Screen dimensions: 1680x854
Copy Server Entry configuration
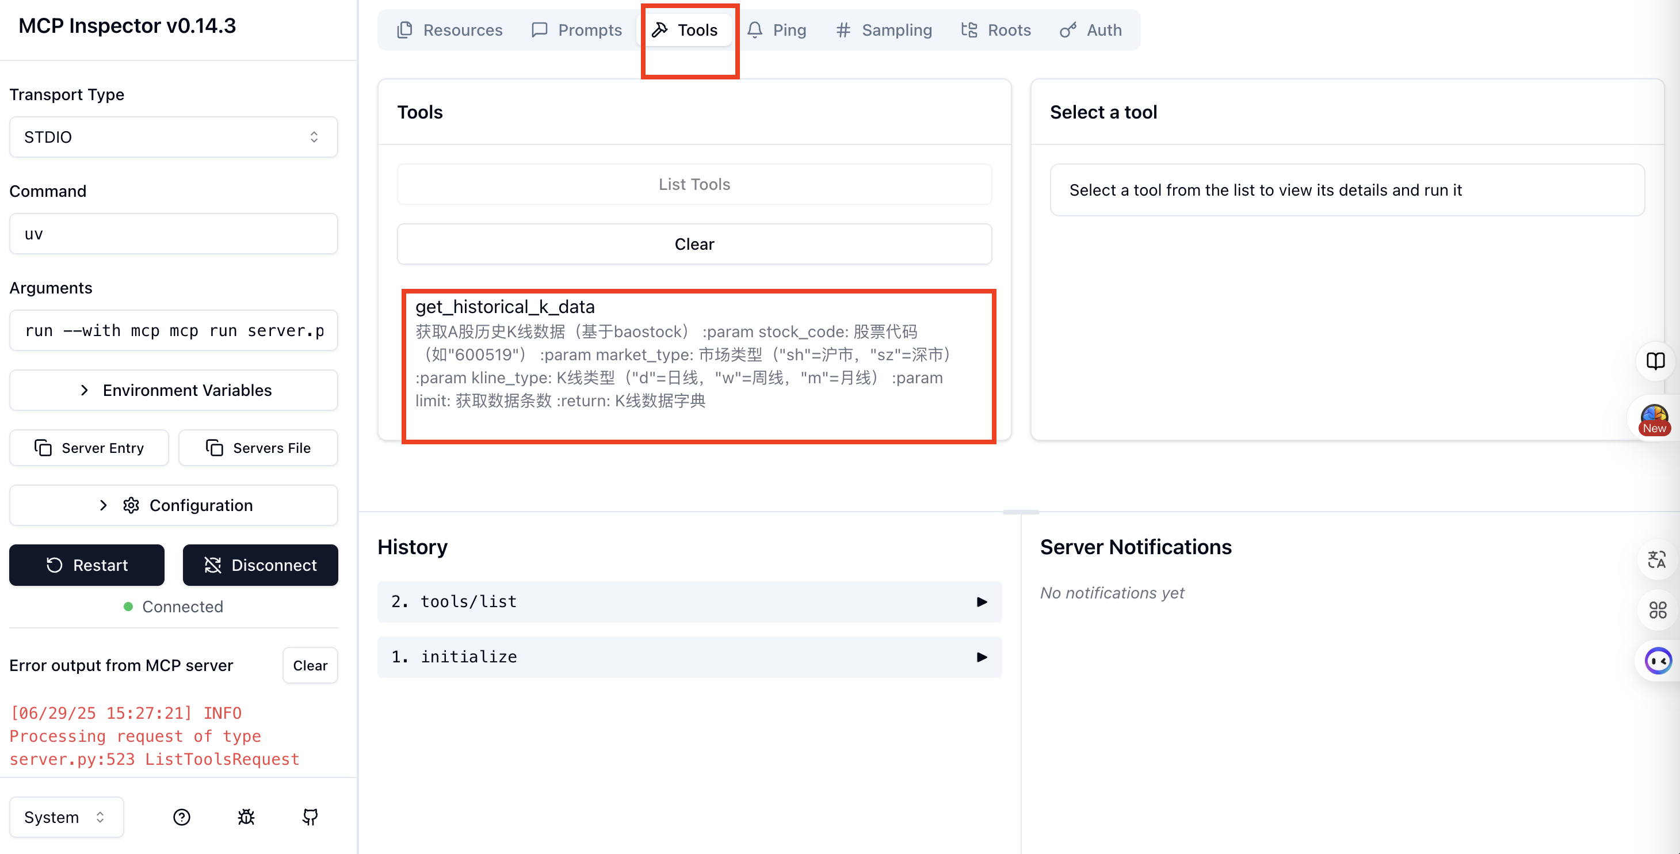point(89,448)
